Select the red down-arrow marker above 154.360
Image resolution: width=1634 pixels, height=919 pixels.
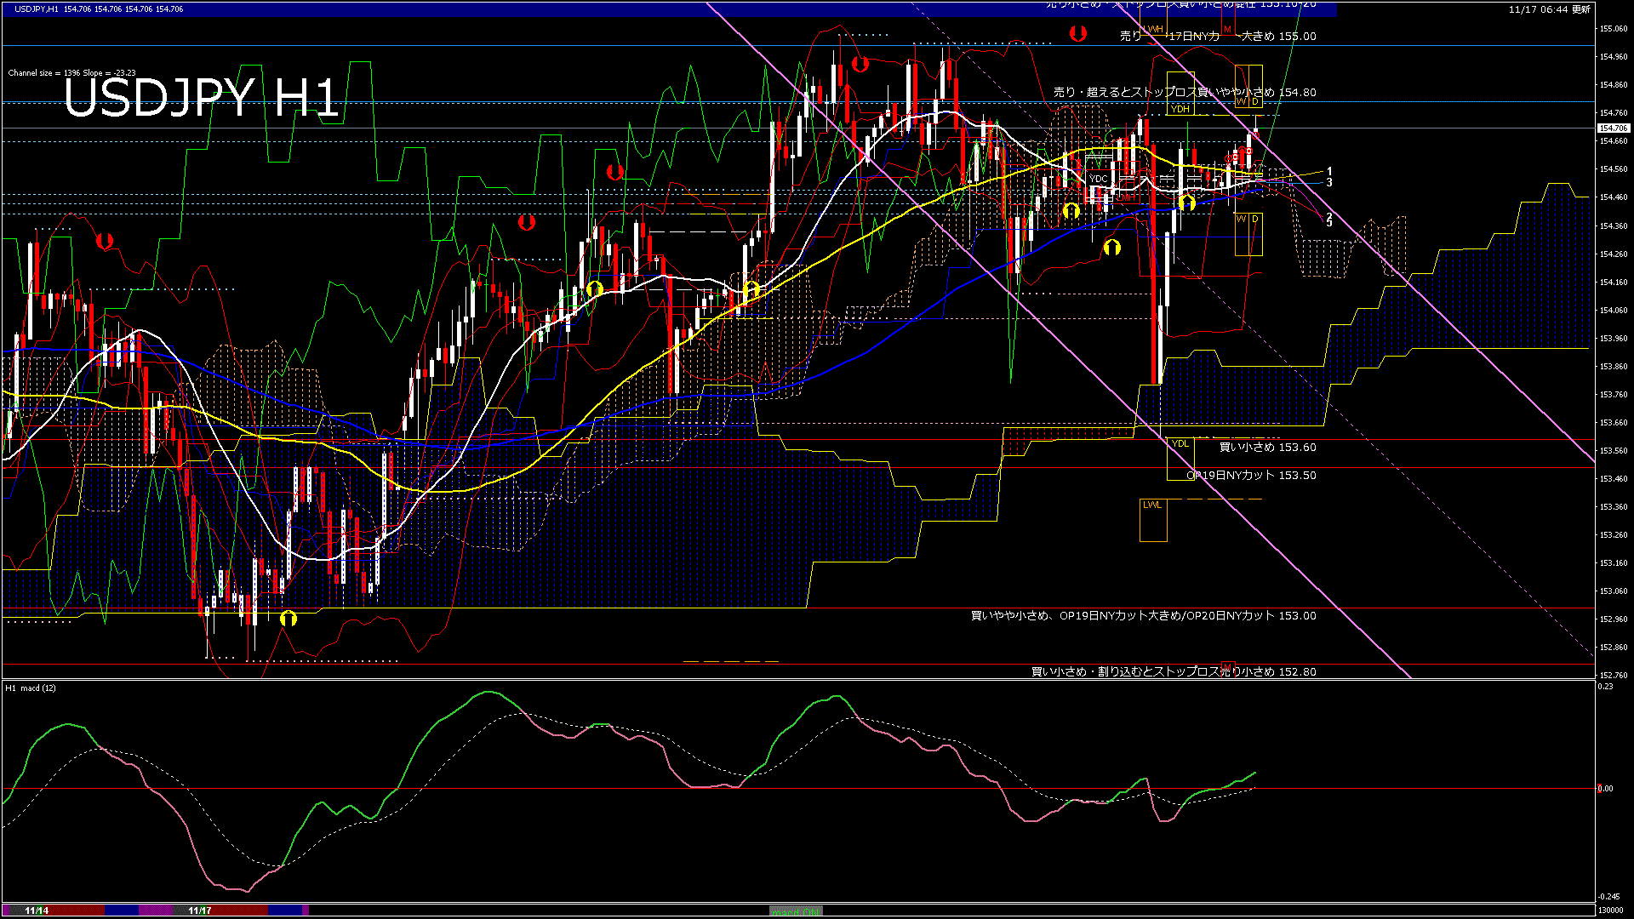[x=528, y=223]
